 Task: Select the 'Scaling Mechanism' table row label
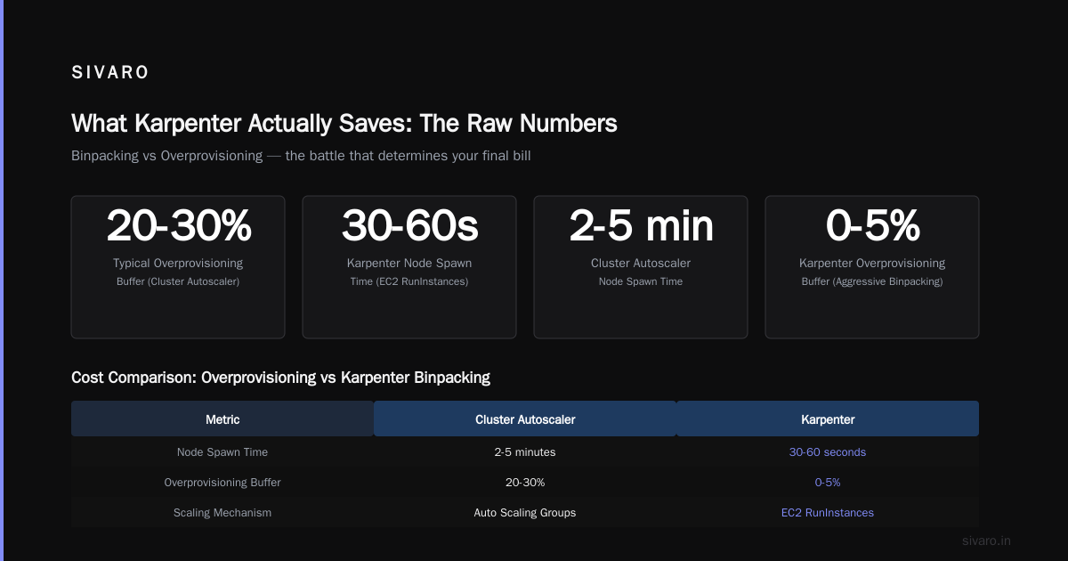click(x=222, y=513)
